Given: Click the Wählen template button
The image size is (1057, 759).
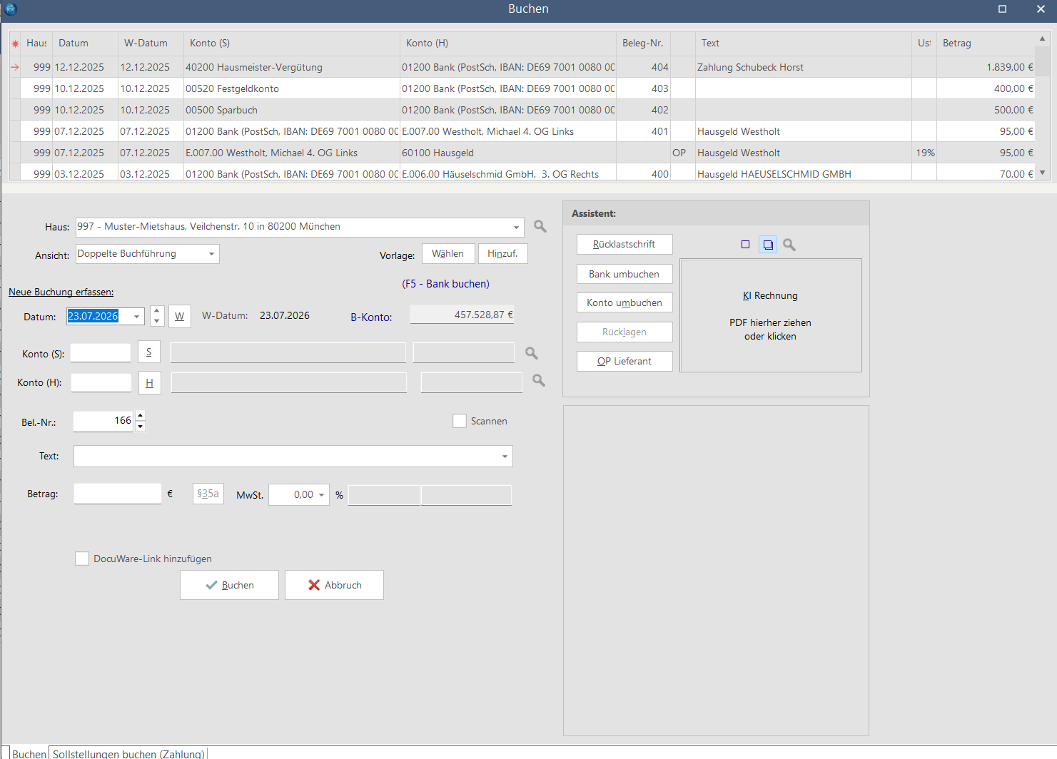Looking at the screenshot, I should [448, 254].
